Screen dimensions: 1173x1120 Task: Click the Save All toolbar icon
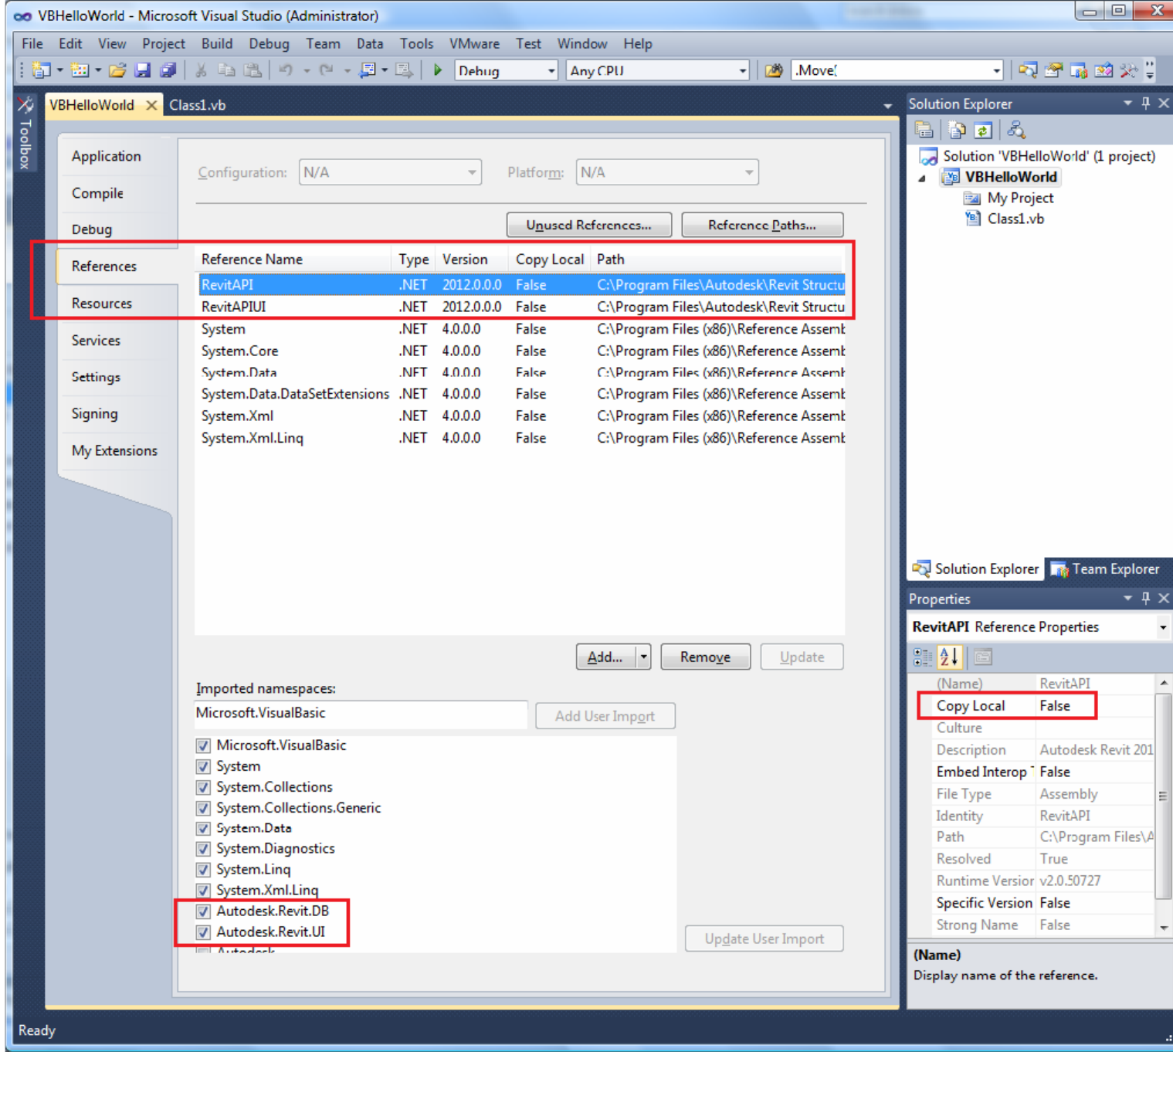(x=168, y=70)
